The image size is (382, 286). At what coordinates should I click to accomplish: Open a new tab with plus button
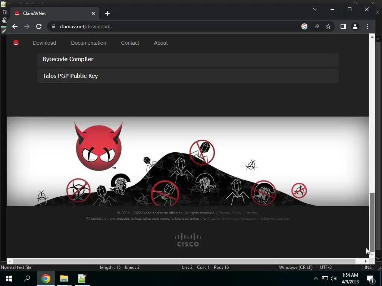click(107, 13)
